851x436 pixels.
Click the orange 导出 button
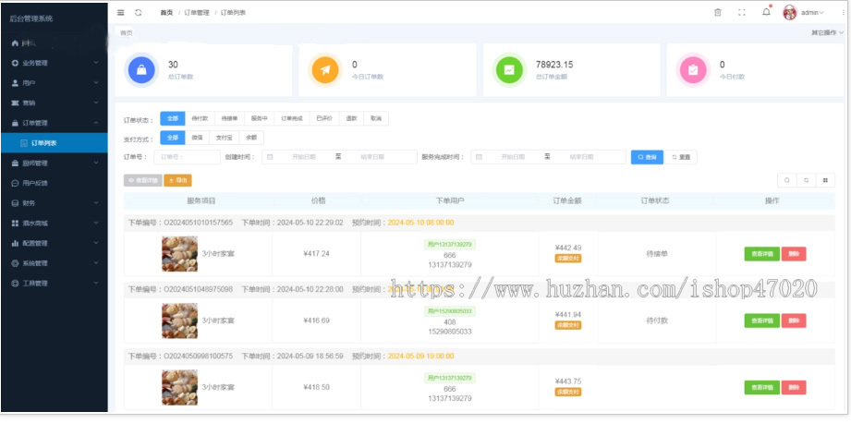[x=177, y=180]
